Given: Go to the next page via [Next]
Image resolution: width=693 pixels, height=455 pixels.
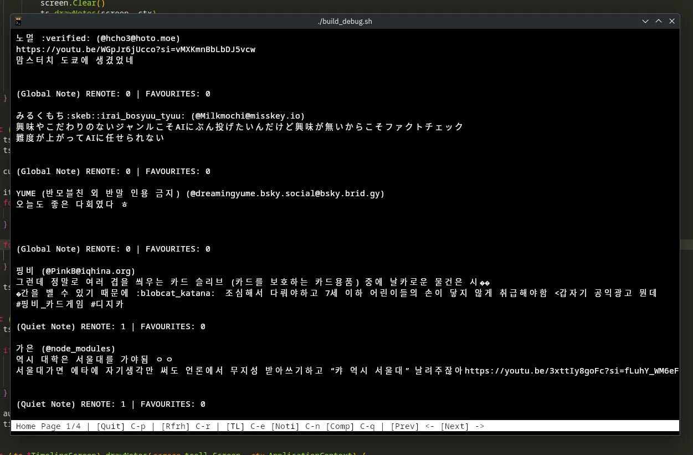Looking at the screenshot, I should pyautogui.click(x=462, y=426).
